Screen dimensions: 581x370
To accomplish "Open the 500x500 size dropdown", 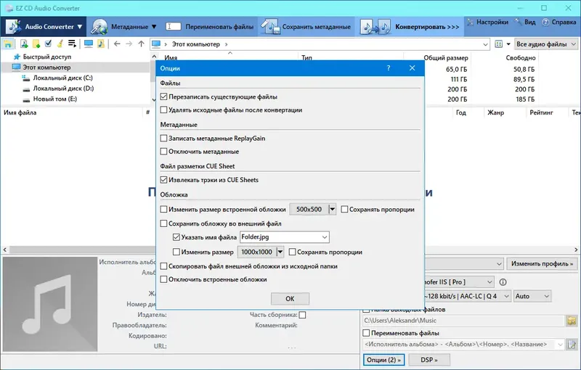I will point(333,210).
